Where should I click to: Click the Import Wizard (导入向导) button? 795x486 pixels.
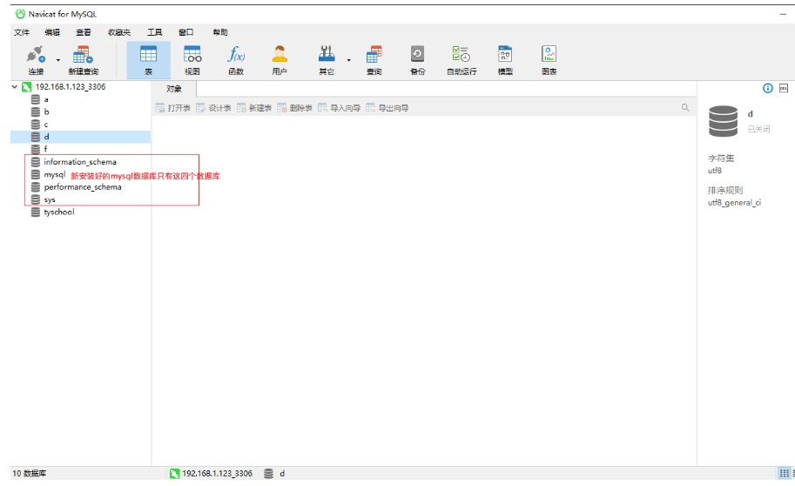click(340, 108)
